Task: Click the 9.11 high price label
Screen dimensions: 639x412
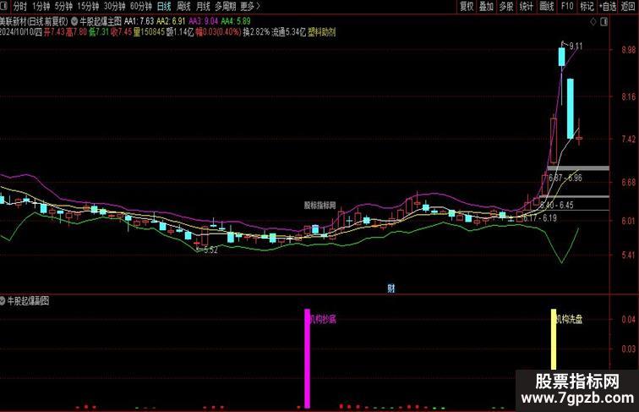Action: point(576,46)
